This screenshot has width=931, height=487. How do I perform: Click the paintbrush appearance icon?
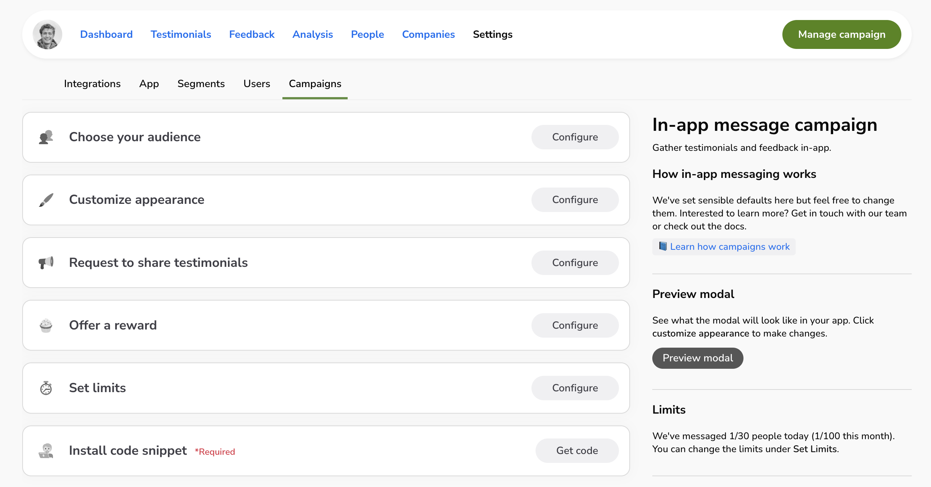pos(46,200)
